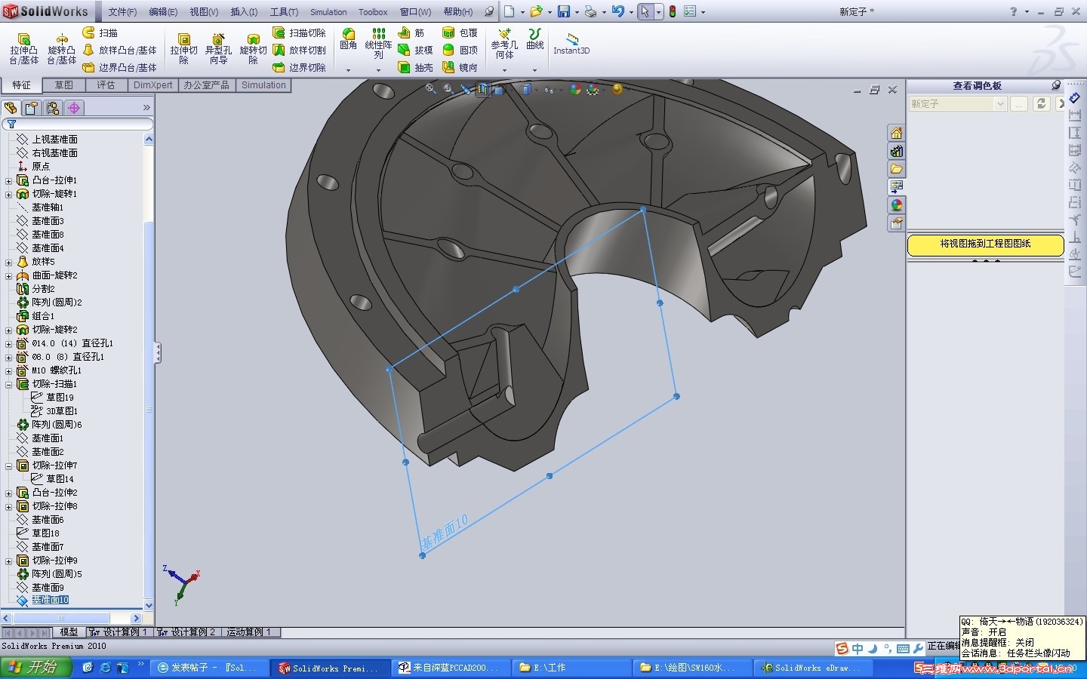This screenshot has width=1087, height=679.
Task: Click the browse ... button in view palette
Action: point(1019,104)
